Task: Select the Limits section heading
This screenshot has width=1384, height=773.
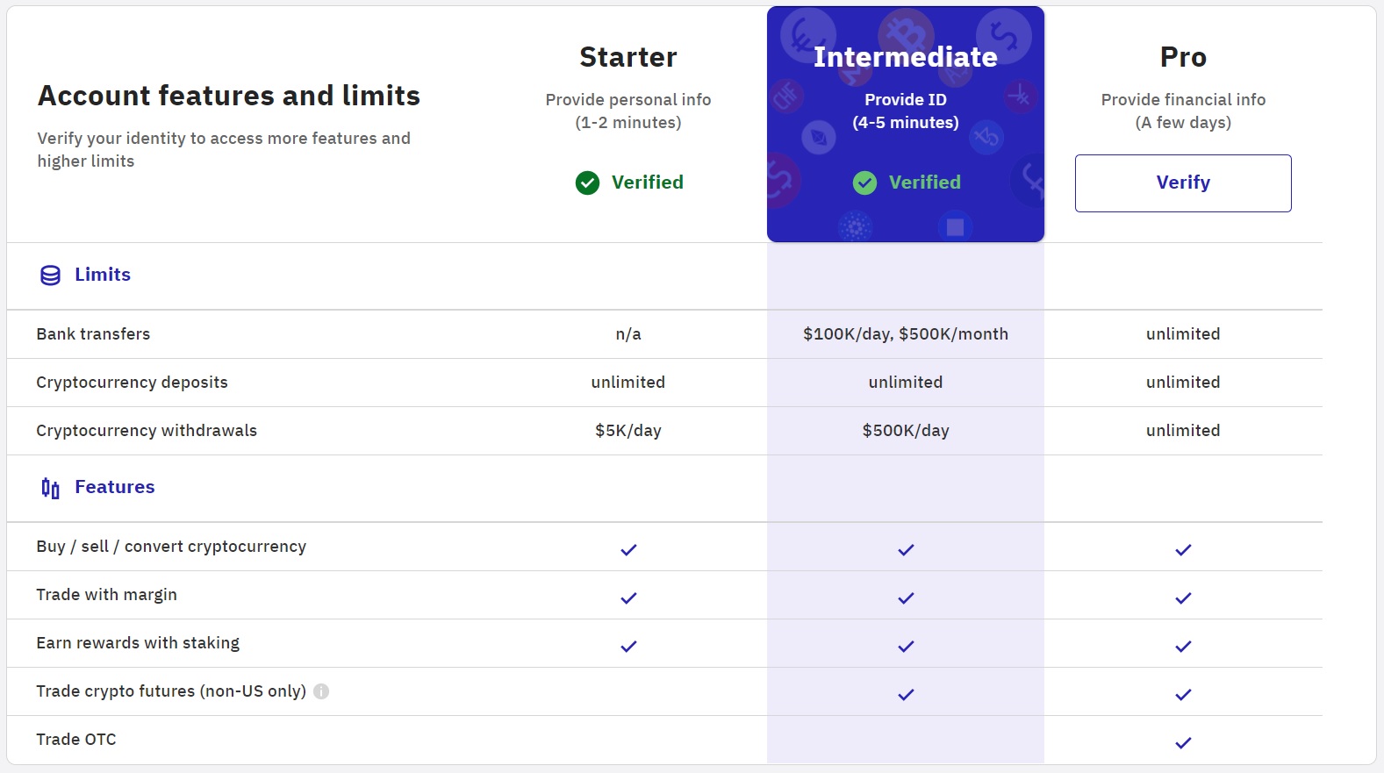Action: (x=103, y=275)
